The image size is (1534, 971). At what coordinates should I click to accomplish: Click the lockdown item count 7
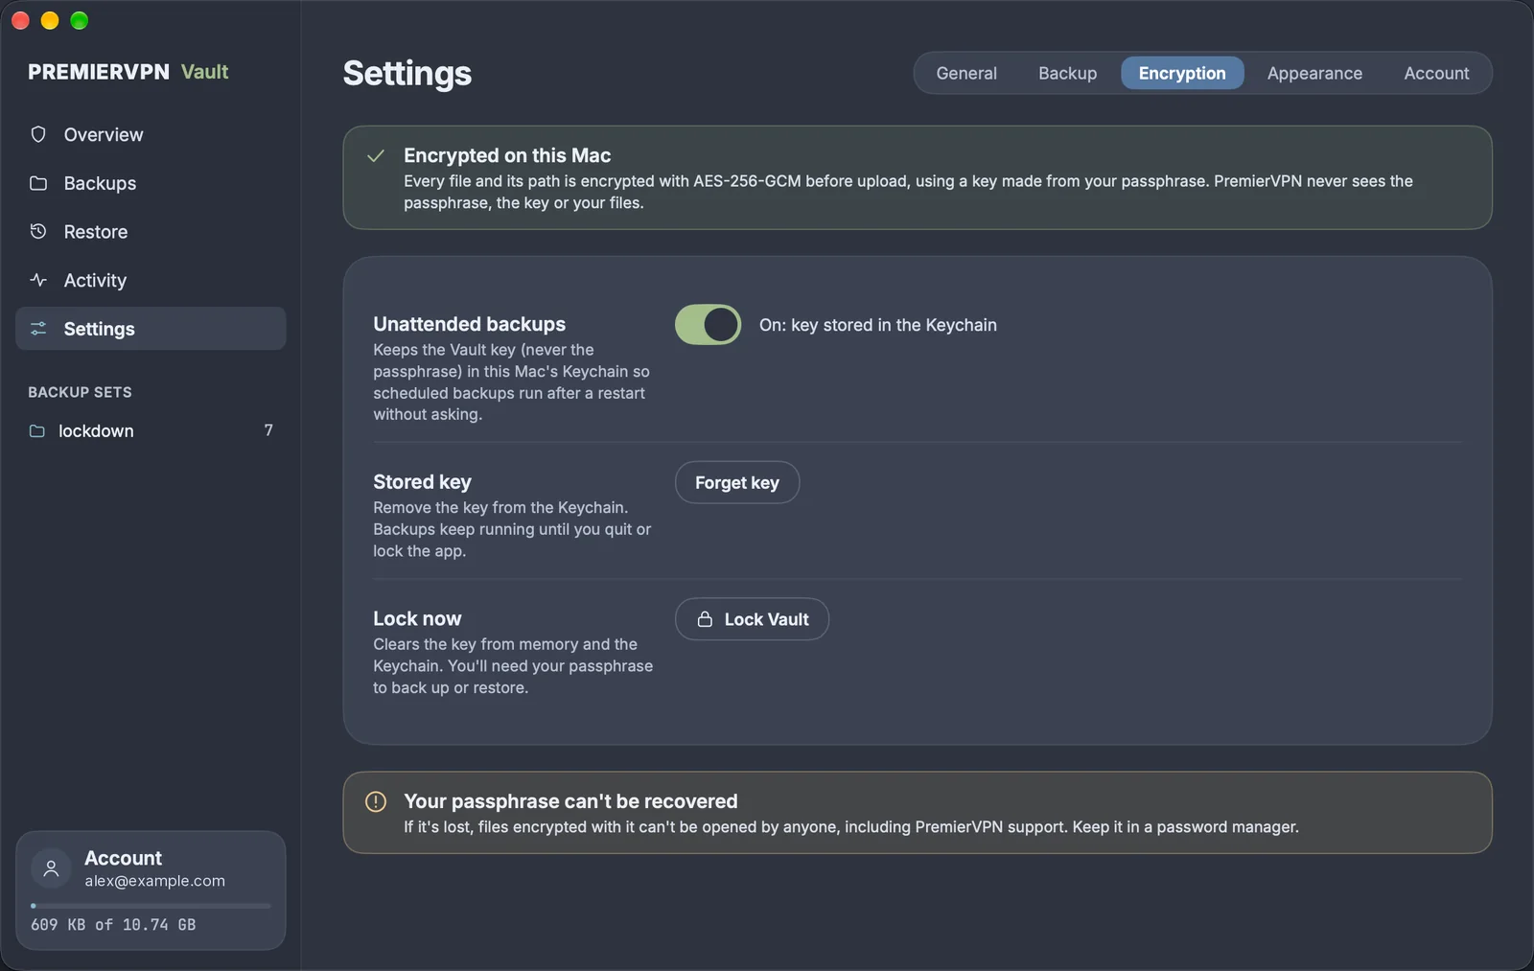[268, 430]
